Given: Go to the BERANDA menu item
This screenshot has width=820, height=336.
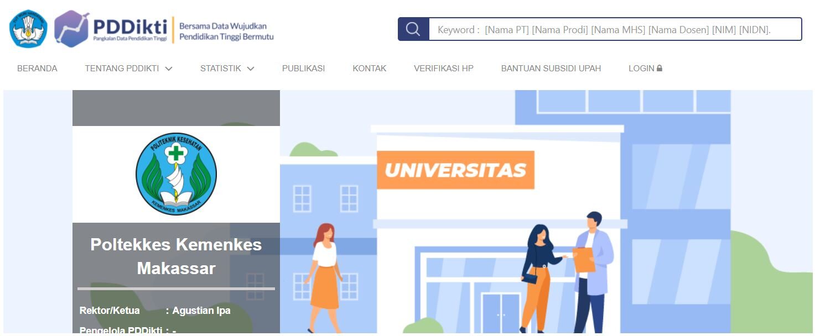Looking at the screenshot, I should (37, 69).
